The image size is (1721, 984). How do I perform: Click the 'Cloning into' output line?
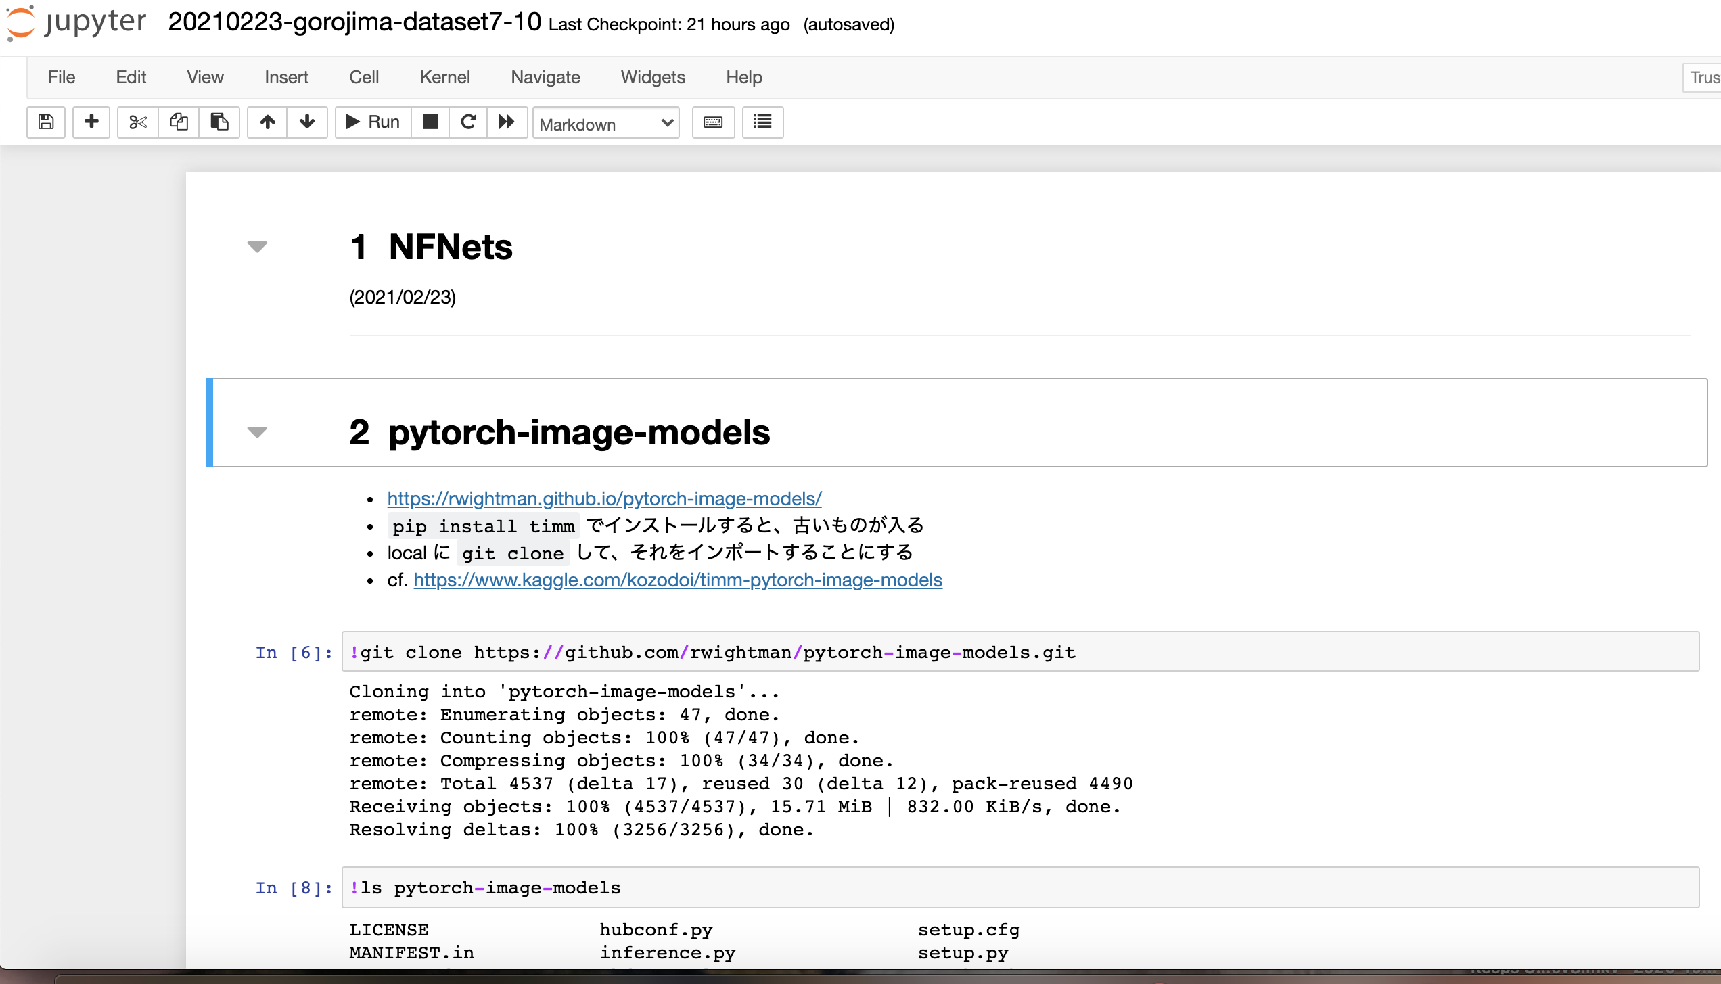point(564,691)
